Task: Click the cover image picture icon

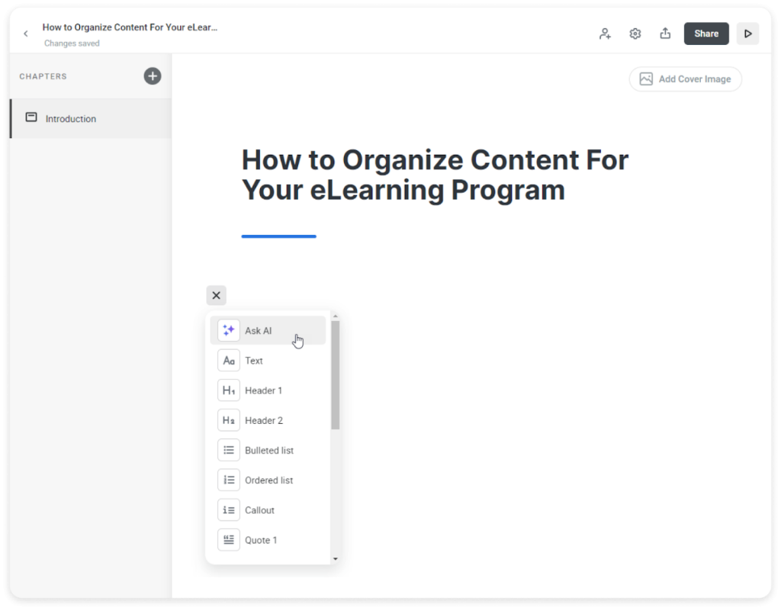Action: click(646, 79)
